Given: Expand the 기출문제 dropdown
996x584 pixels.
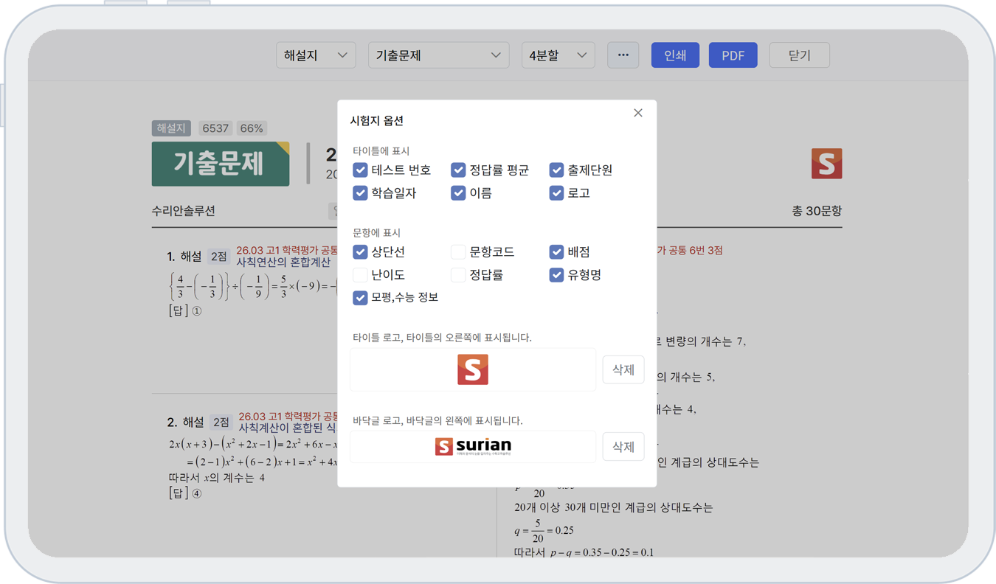Looking at the screenshot, I should coord(438,55).
